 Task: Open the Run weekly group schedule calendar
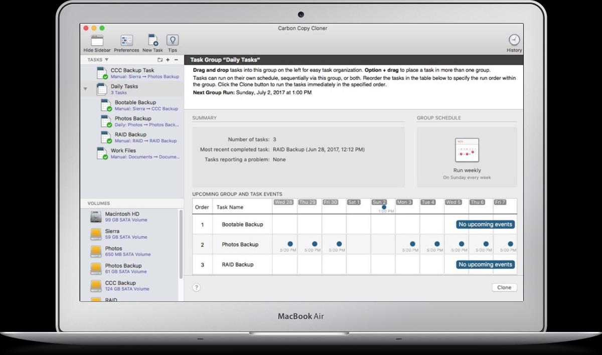pyautogui.click(x=467, y=150)
